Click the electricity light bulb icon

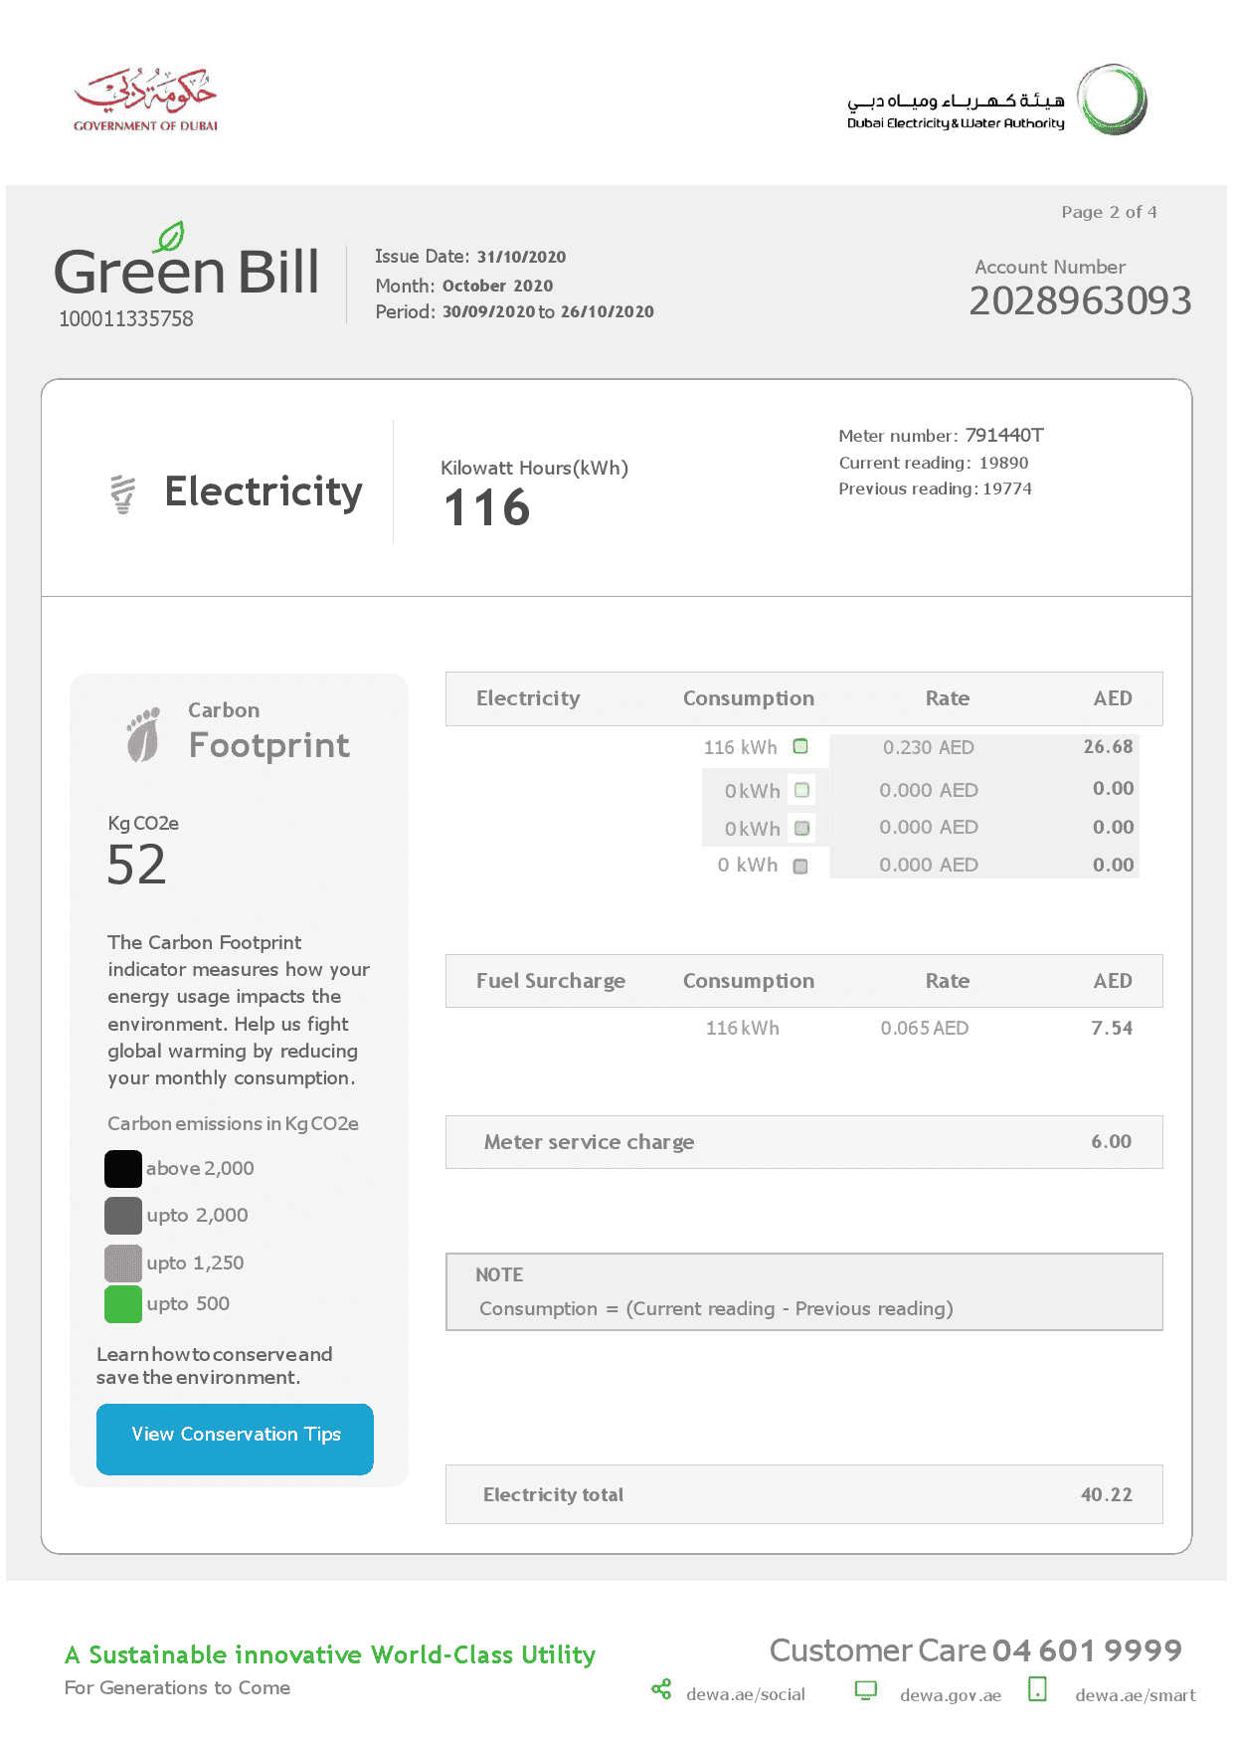(123, 493)
